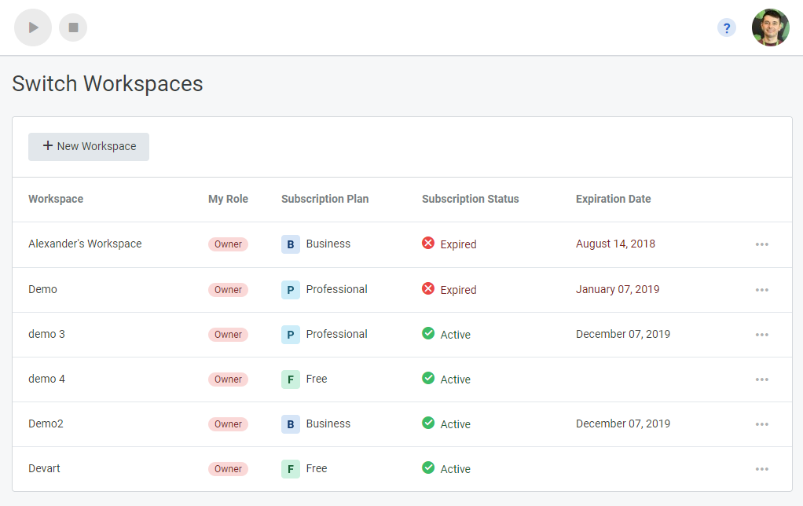
Task: Click the stop button in the header
Action: 73,27
